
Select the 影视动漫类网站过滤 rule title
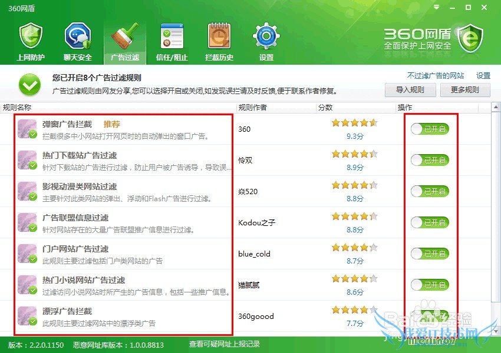coord(80,187)
